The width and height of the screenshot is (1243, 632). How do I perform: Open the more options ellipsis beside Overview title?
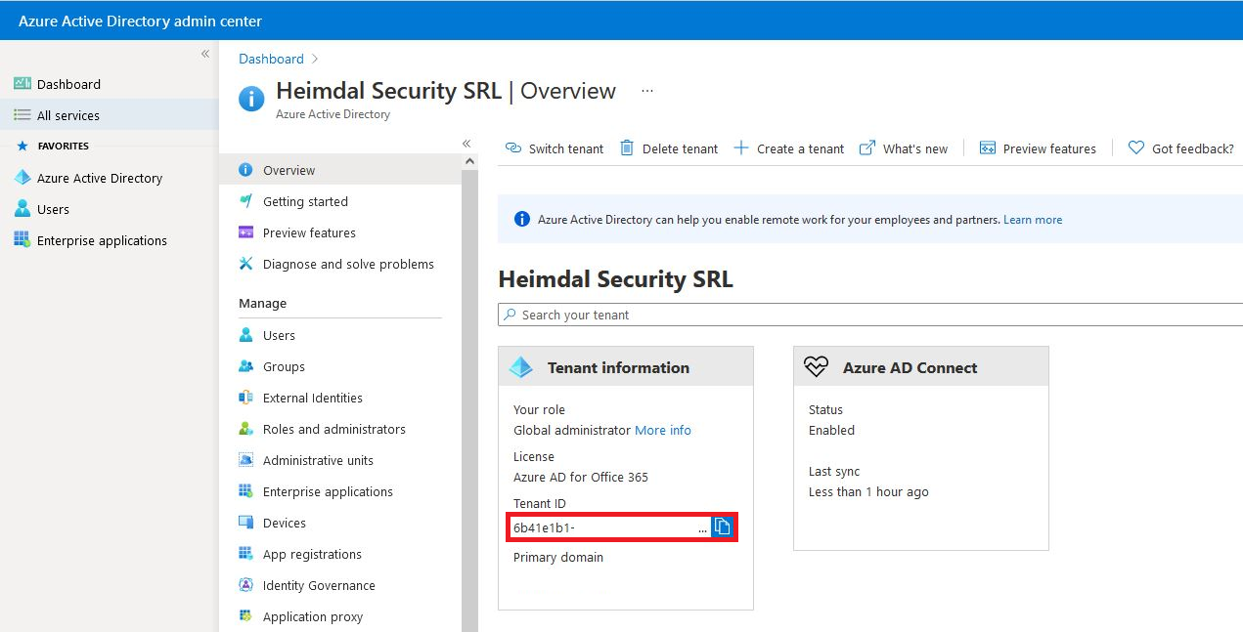(646, 91)
